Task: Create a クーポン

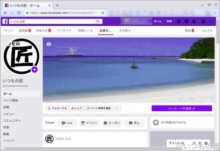Action: 112,123
